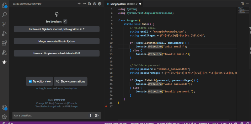Open the editor More Actions ellipsis
This screenshot has height=124, width=251.
[x=247, y=4]
